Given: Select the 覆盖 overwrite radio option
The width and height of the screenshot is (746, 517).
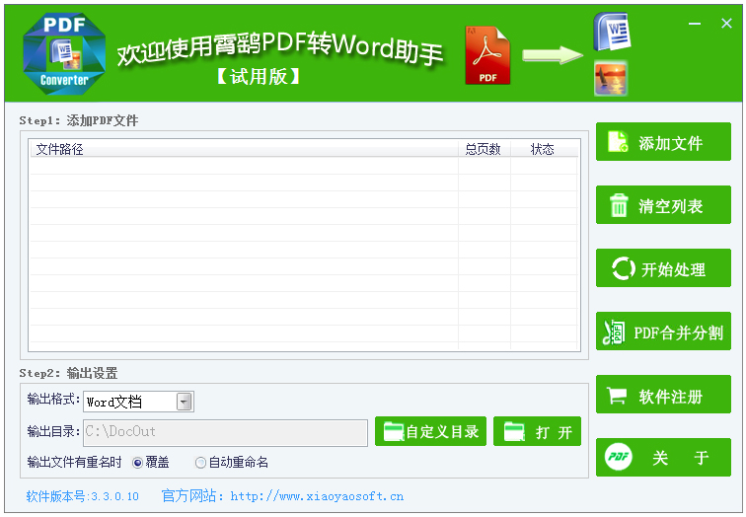Looking at the screenshot, I should (x=137, y=462).
